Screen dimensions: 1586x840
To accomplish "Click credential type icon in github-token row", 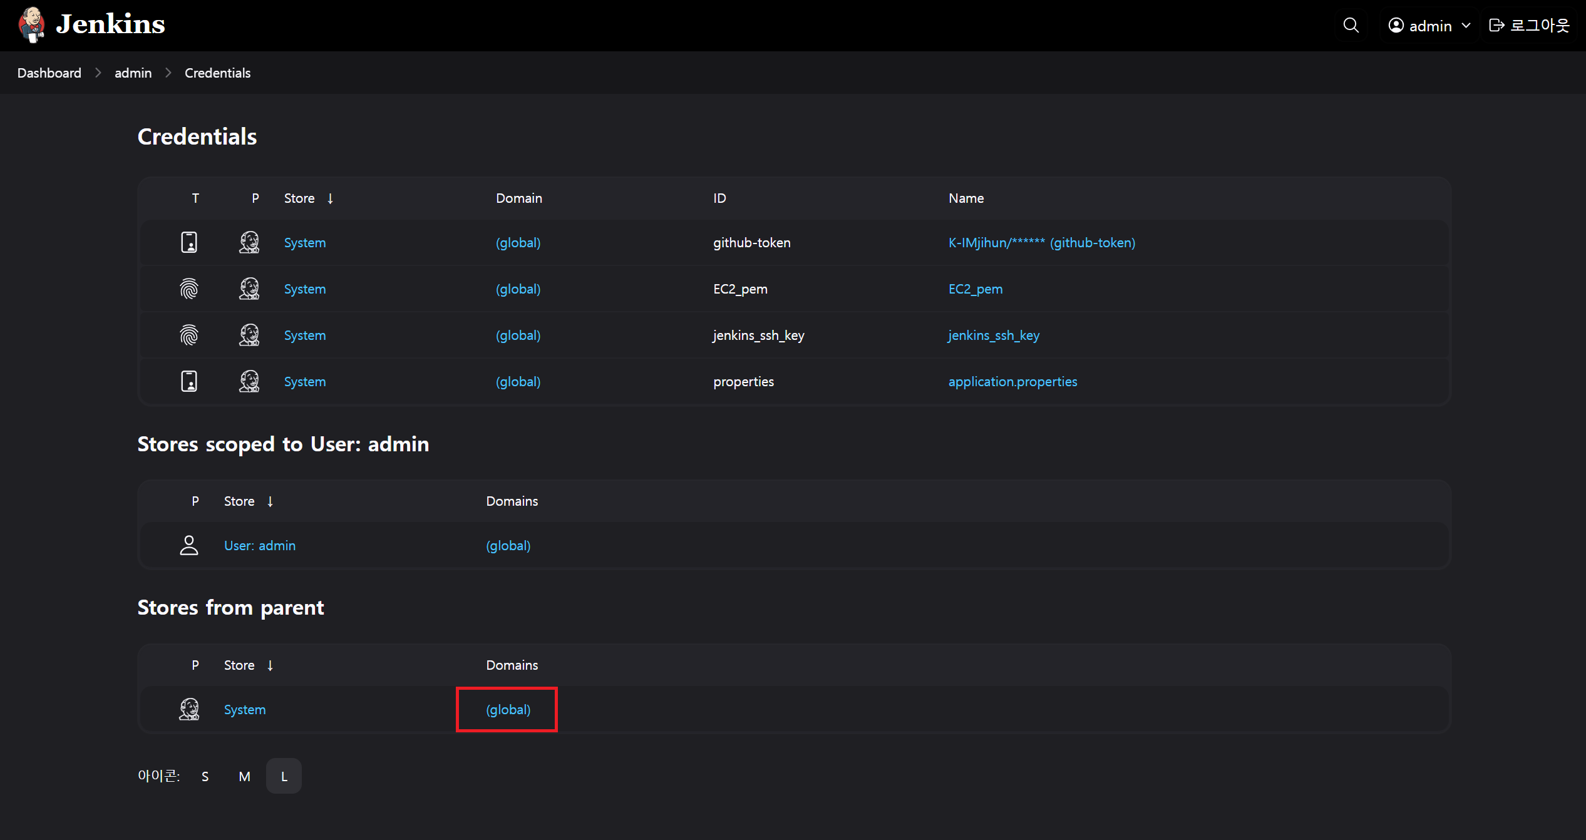I will point(189,242).
